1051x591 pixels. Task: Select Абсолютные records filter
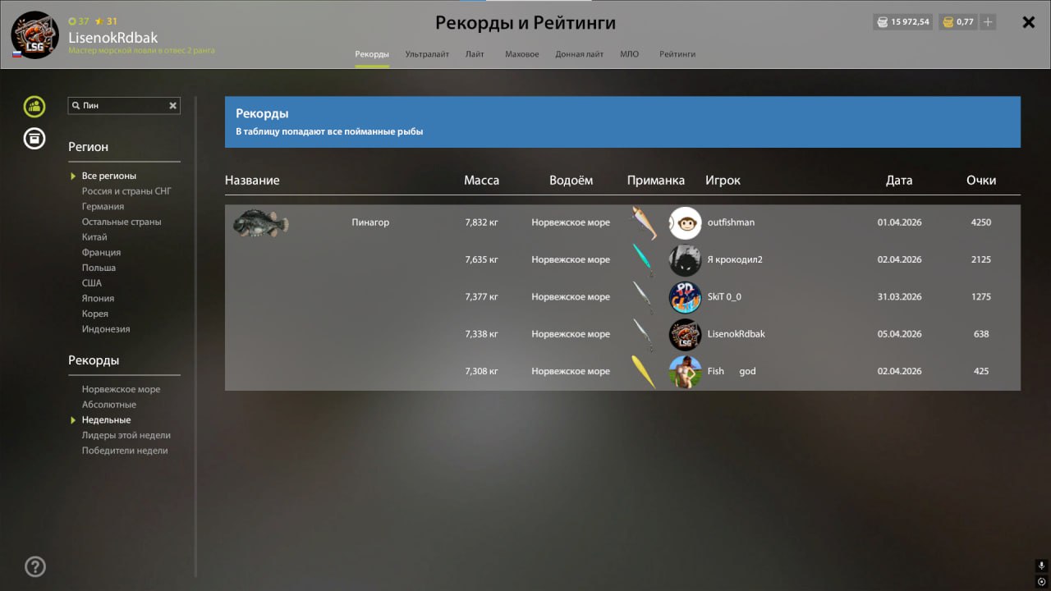tap(108, 405)
